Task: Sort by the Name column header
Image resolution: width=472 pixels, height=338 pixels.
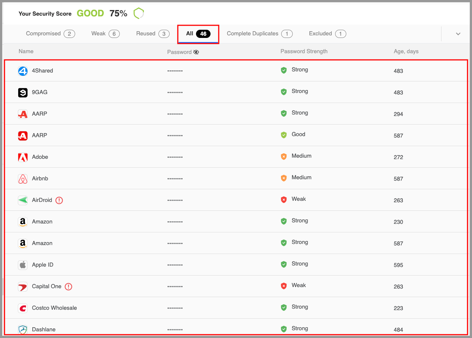Action: pos(26,51)
